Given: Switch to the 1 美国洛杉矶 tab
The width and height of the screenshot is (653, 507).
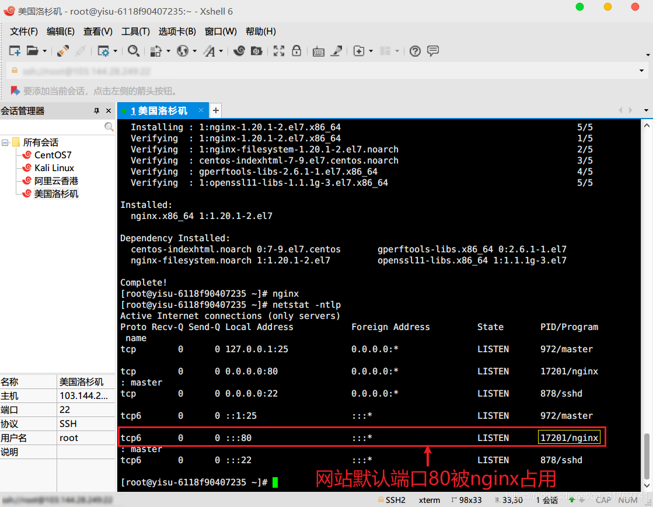Looking at the screenshot, I should [x=159, y=110].
